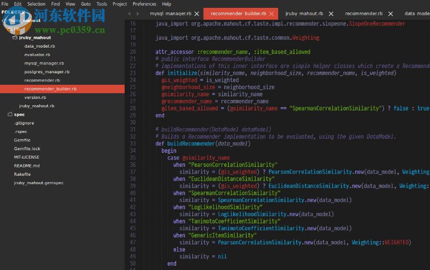
Task: Open the Find menu
Action: tap(56, 4)
